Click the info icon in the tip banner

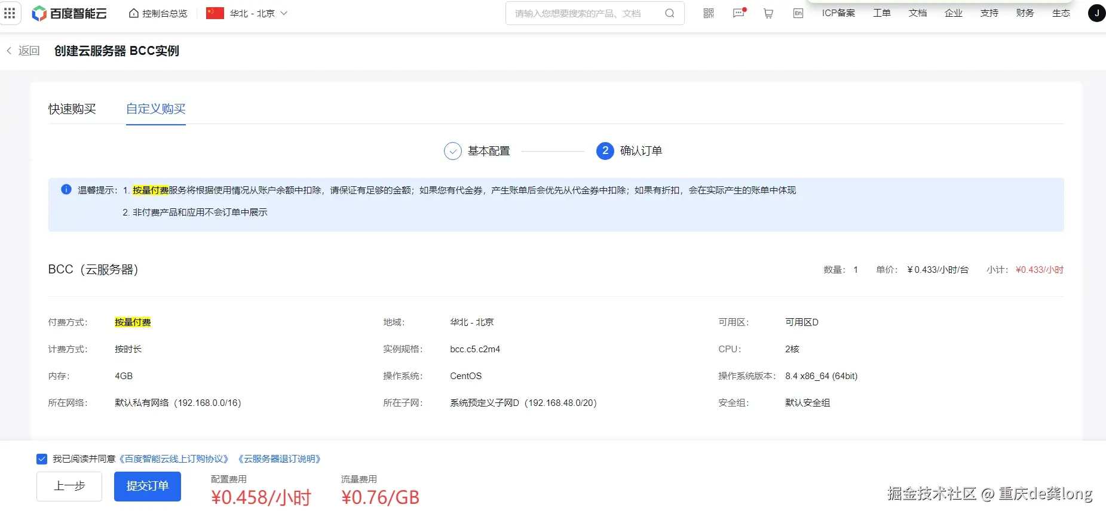point(66,189)
